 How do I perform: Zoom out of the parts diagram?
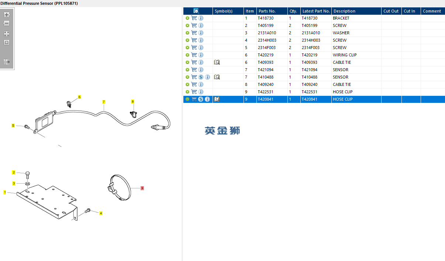[7, 23]
